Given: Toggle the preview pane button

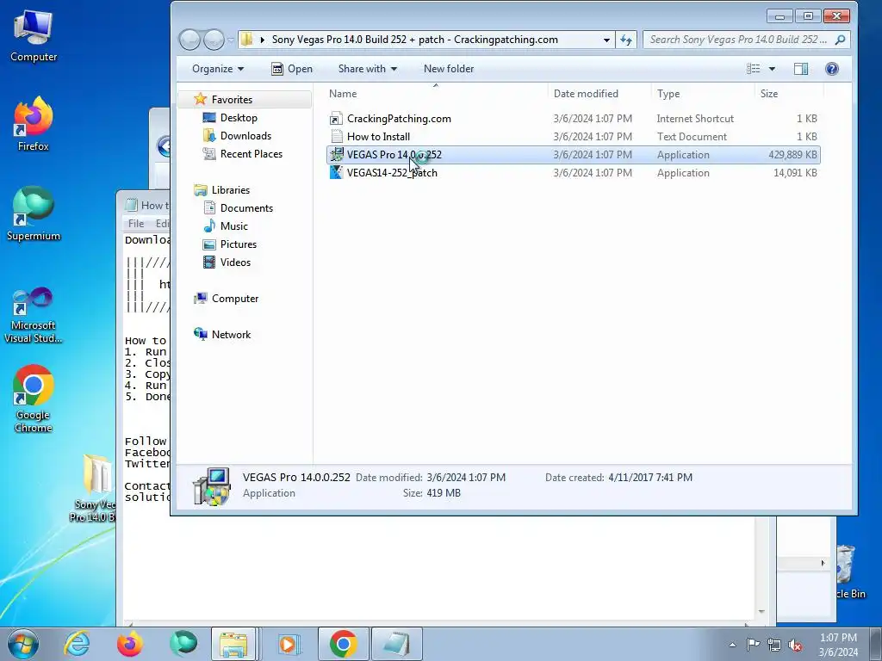Looking at the screenshot, I should [801, 69].
